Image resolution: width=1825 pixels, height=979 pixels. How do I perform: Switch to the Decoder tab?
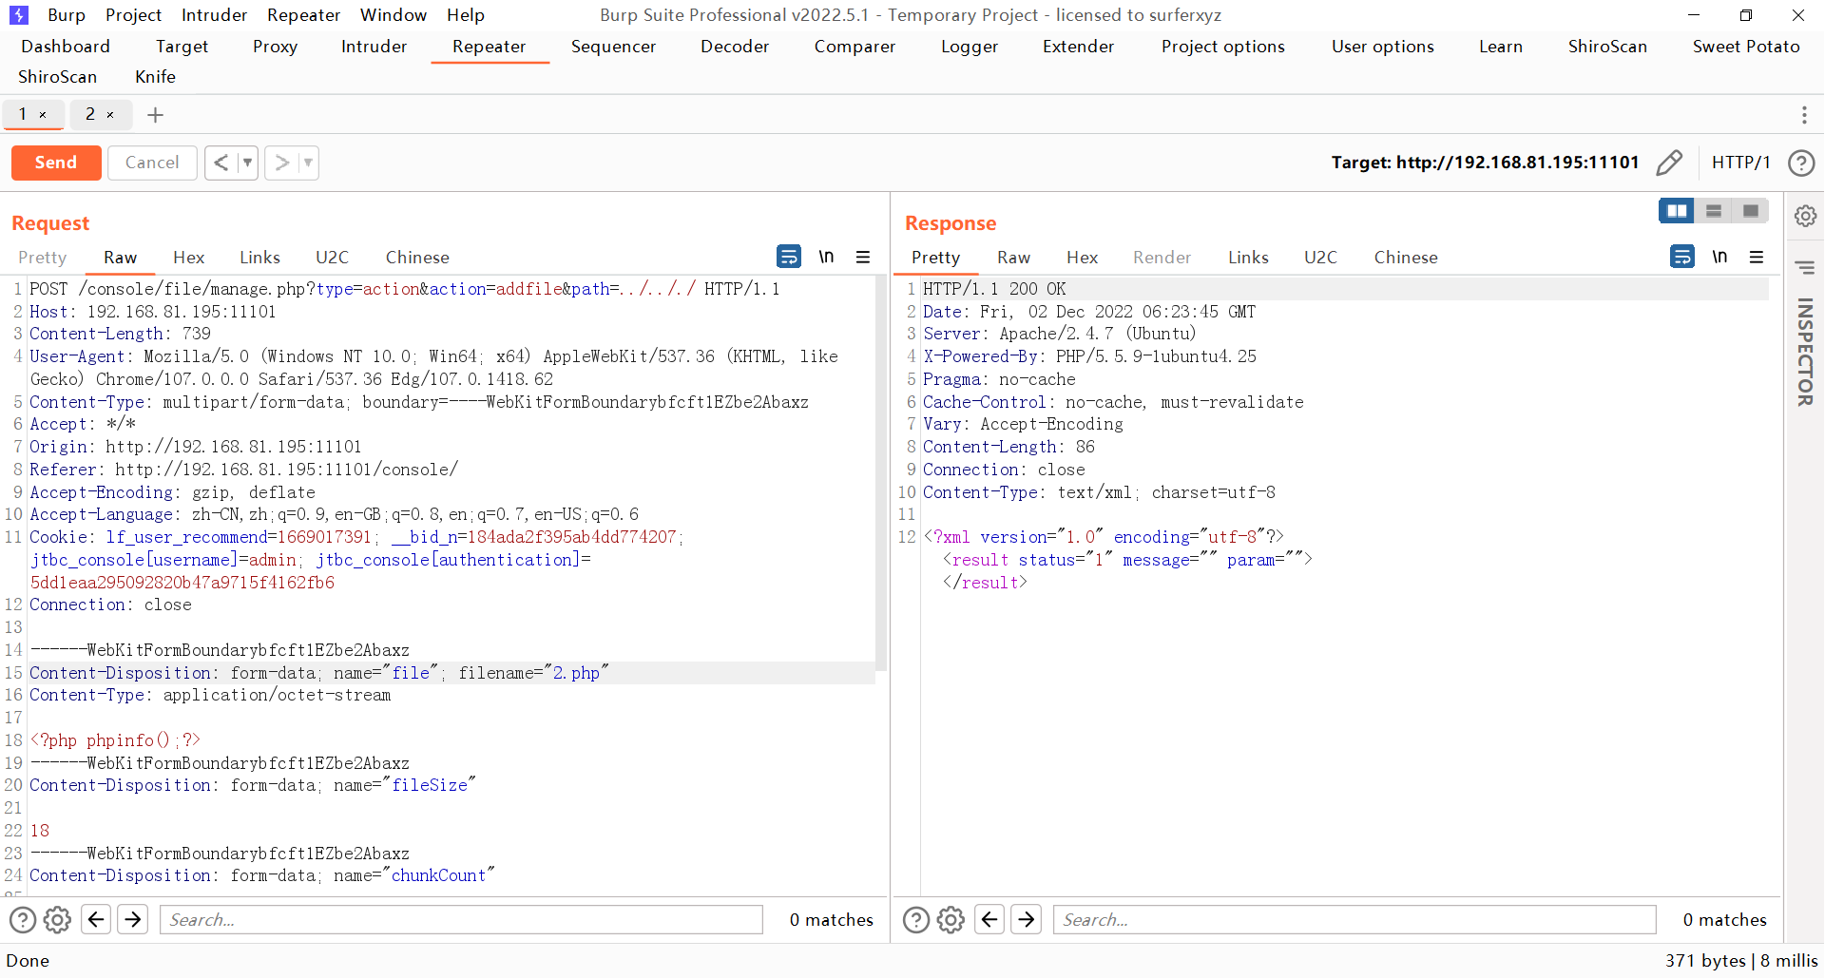point(735,47)
